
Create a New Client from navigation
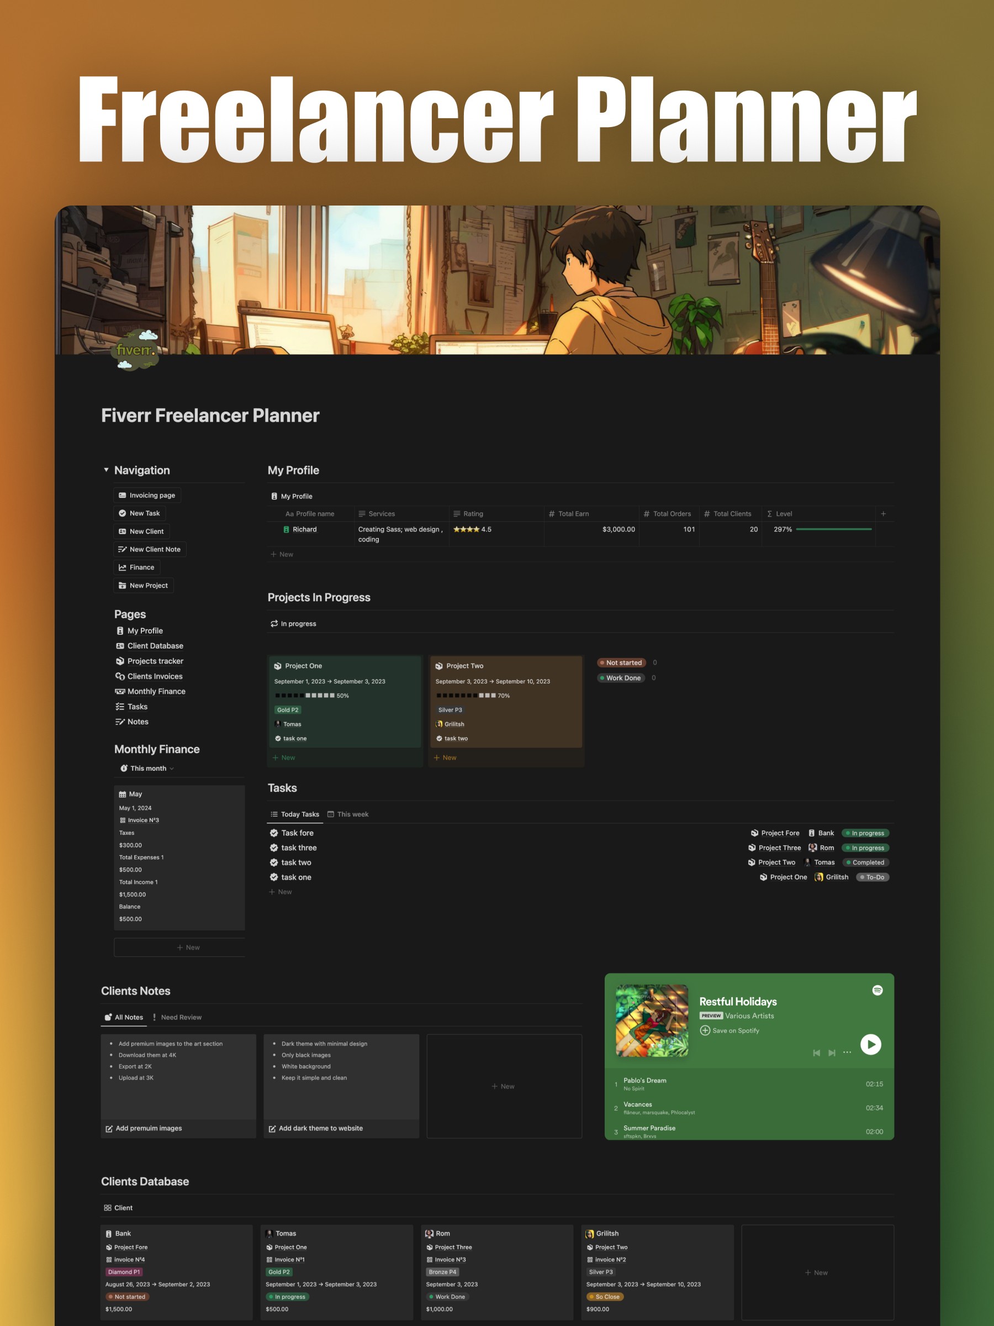141,531
